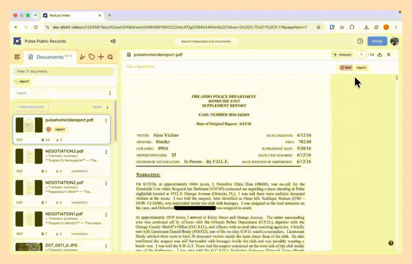Focus the Search transcripts and documents field
Screen dimensions: 412x264
coord(206,41)
